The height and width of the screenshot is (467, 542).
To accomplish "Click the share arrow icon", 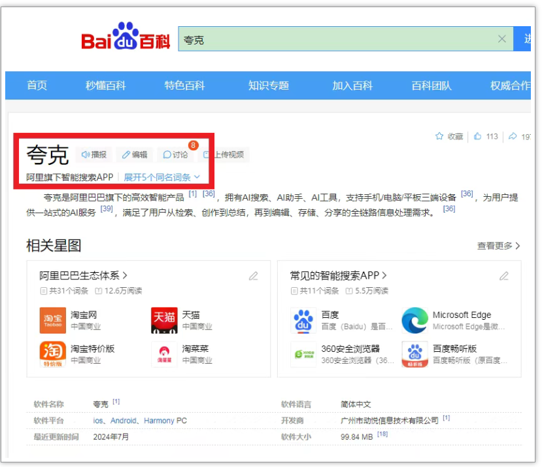I will (x=513, y=136).
